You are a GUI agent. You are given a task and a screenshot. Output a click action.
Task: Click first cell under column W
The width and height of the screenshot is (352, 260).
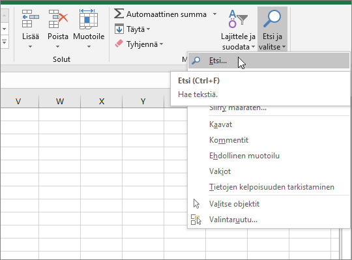[60, 115]
